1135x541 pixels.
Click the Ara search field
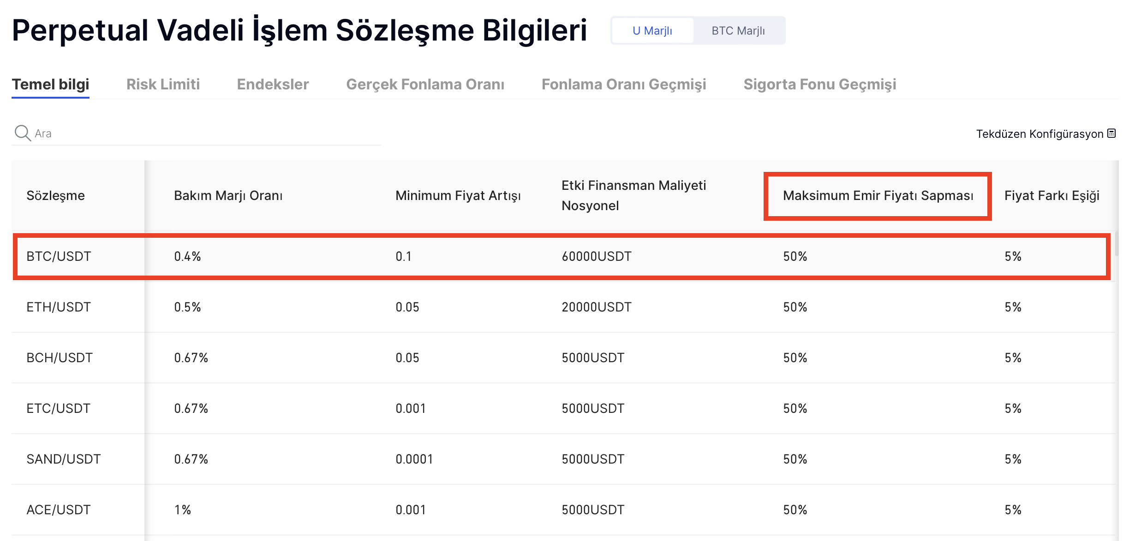(x=203, y=134)
